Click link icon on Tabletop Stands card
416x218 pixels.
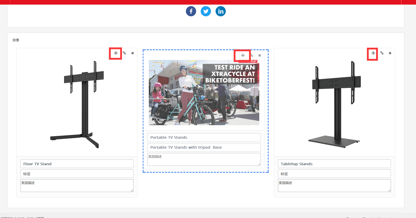pos(382,53)
